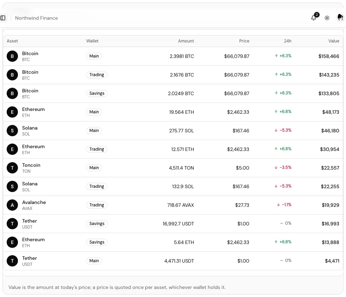Click the $158,466 value cell
The image size is (346, 297).
pos(329,57)
